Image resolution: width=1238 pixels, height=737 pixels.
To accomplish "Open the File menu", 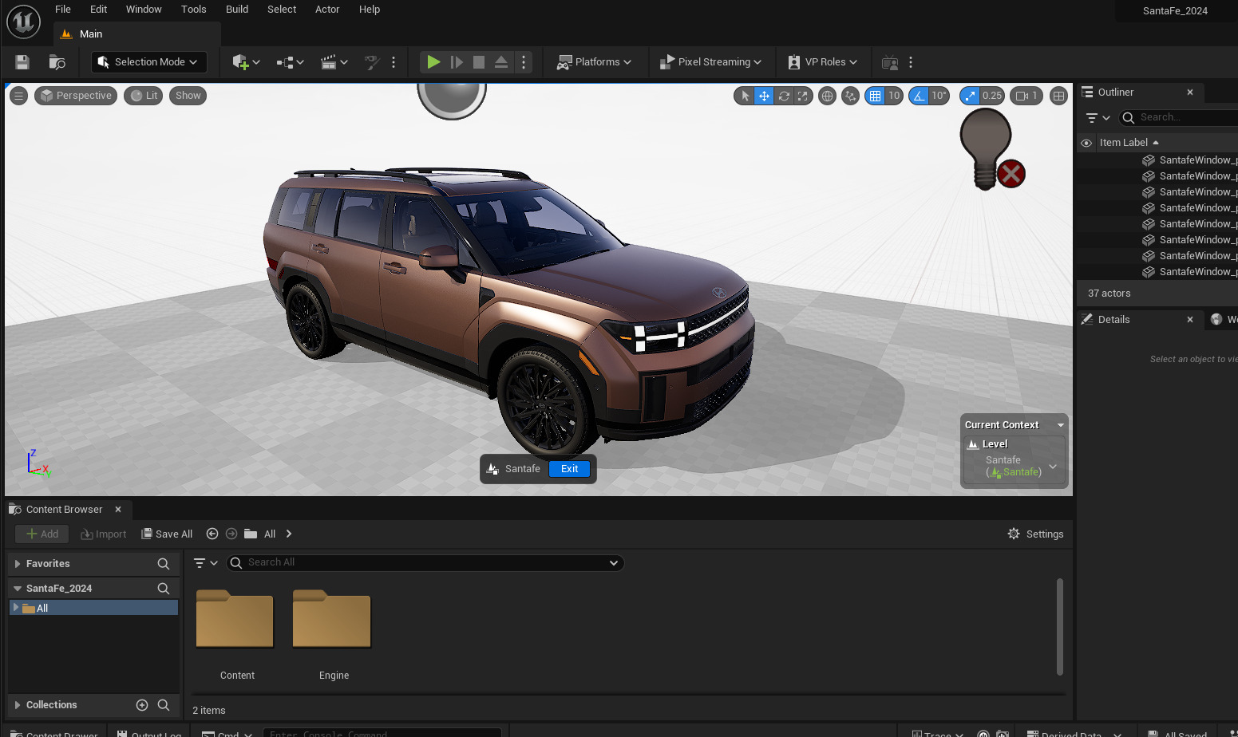I will [63, 10].
